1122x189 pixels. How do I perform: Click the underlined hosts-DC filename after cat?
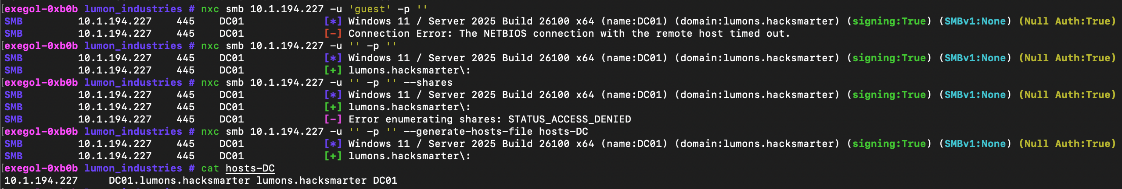coord(250,168)
